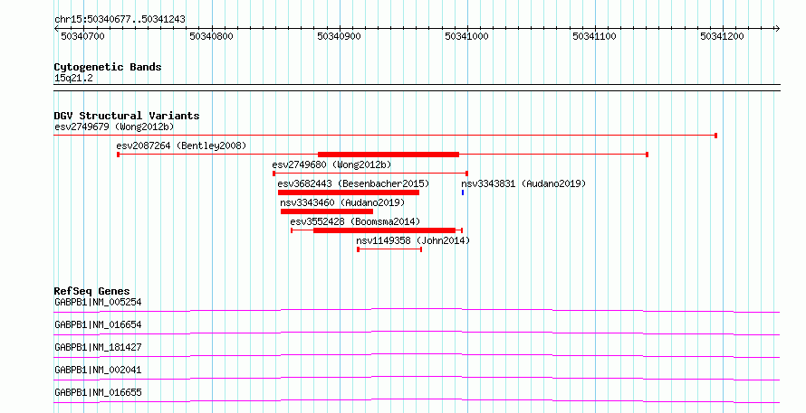Open variant esv3682443 (Besenbacher2015) label
Screen dimensions: 806x413
click(353, 183)
